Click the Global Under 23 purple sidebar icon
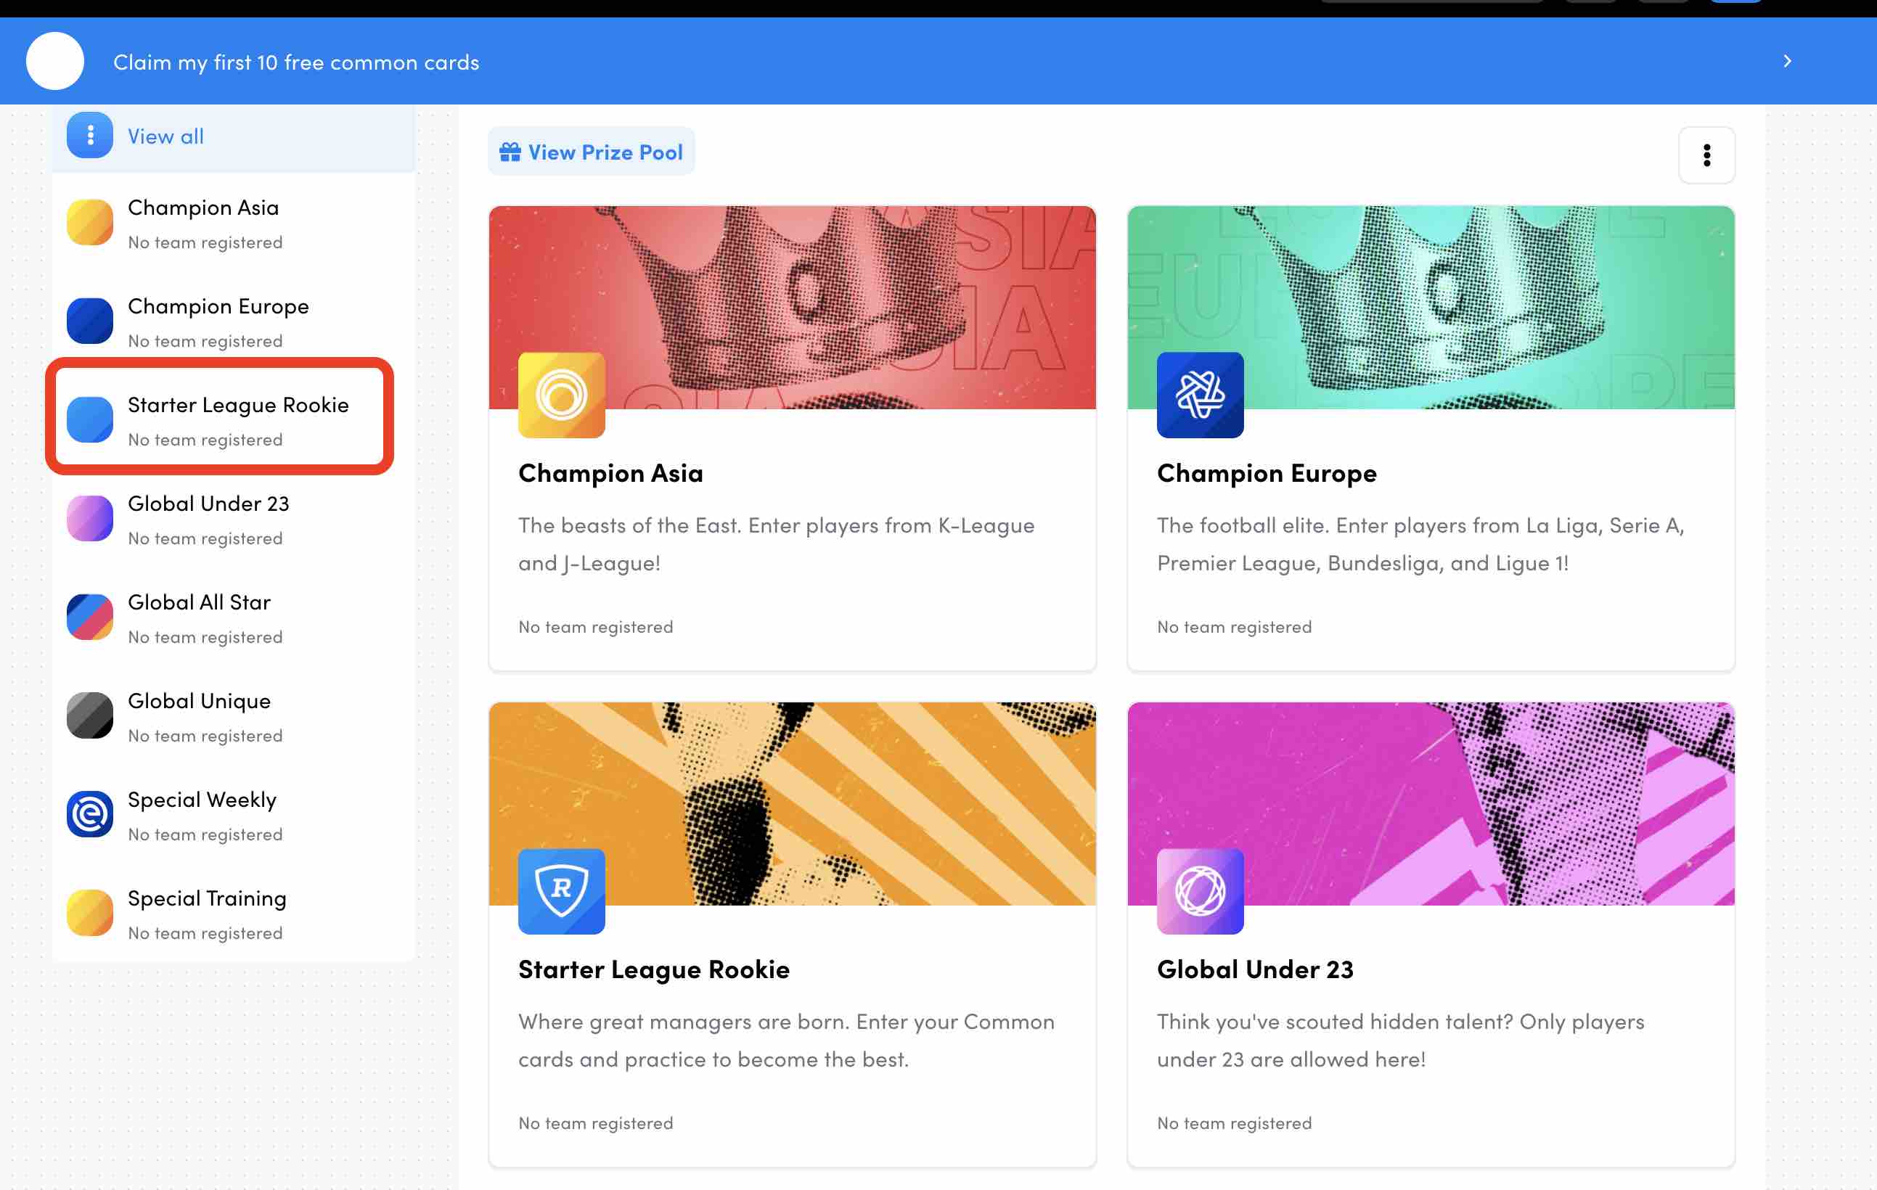The width and height of the screenshot is (1877, 1190). pos(90,519)
